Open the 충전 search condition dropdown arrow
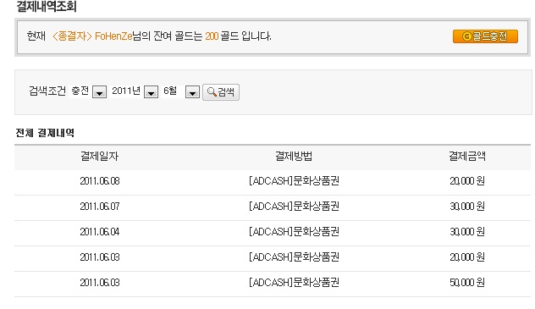 (99, 92)
